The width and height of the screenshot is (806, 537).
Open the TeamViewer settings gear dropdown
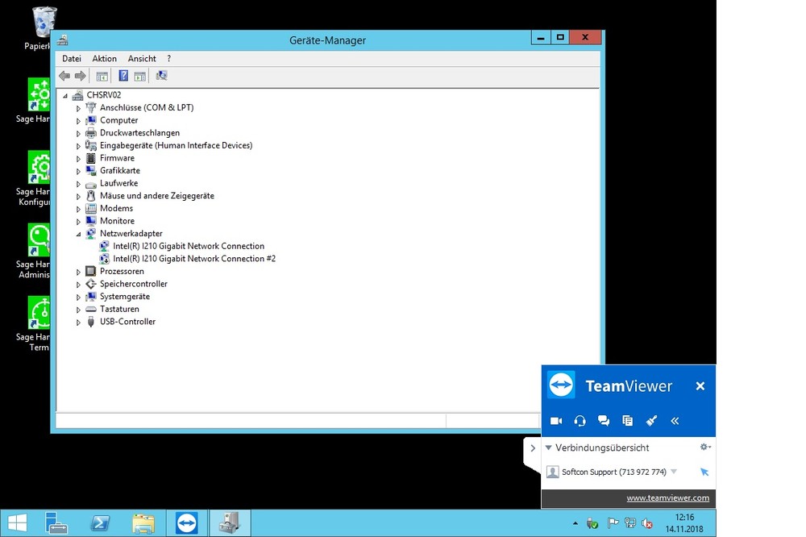[x=705, y=447]
